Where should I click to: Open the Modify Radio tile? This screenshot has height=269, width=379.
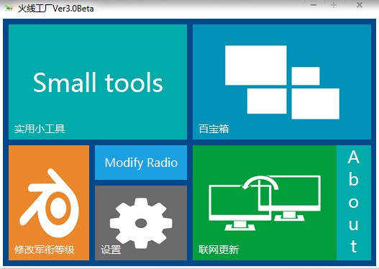tap(141, 163)
